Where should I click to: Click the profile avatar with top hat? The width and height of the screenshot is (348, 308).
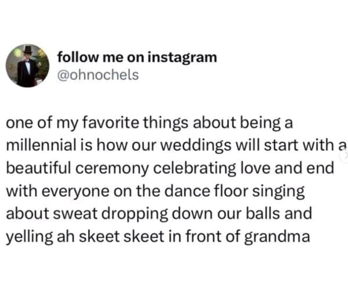coord(27,66)
